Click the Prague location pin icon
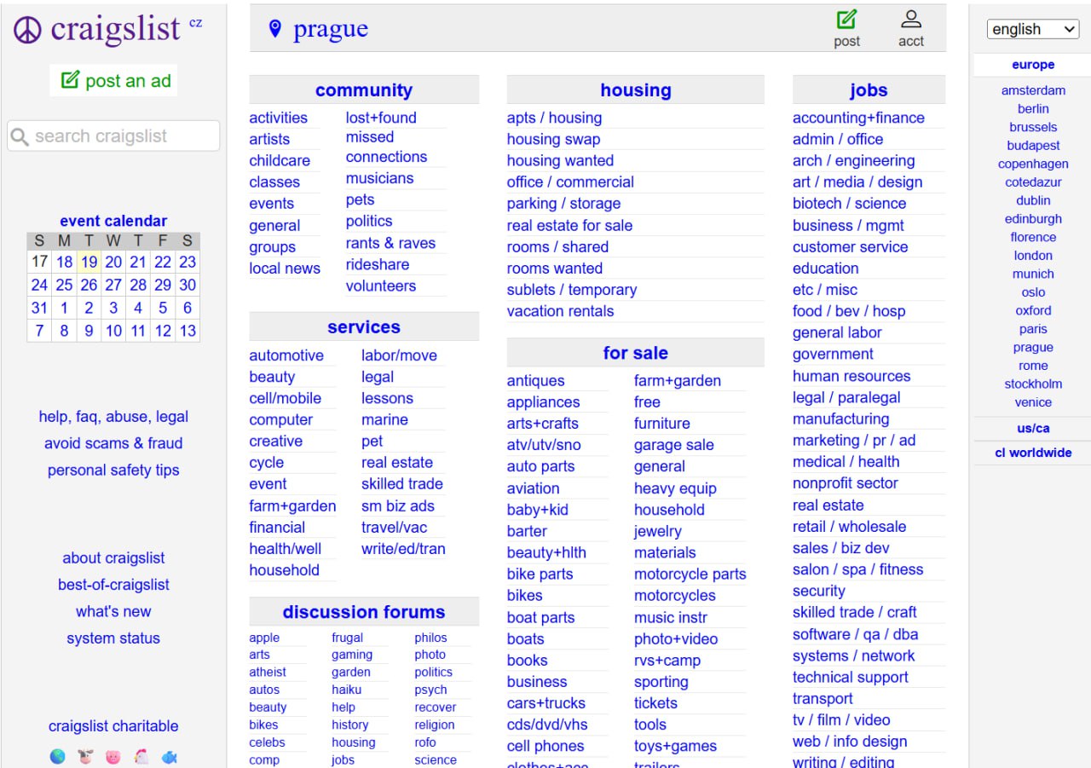Viewport: 1091px width, 768px height. [x=274, y=29]
